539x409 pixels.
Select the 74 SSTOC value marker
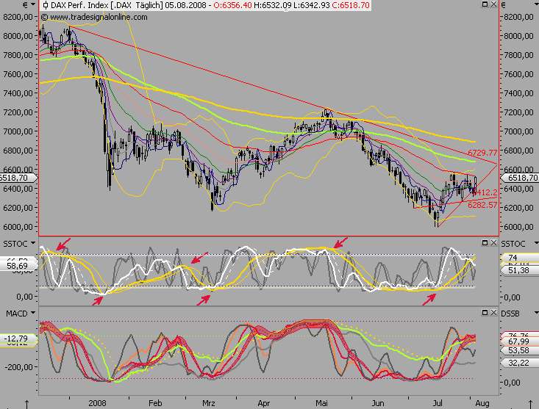pos(520,257)
